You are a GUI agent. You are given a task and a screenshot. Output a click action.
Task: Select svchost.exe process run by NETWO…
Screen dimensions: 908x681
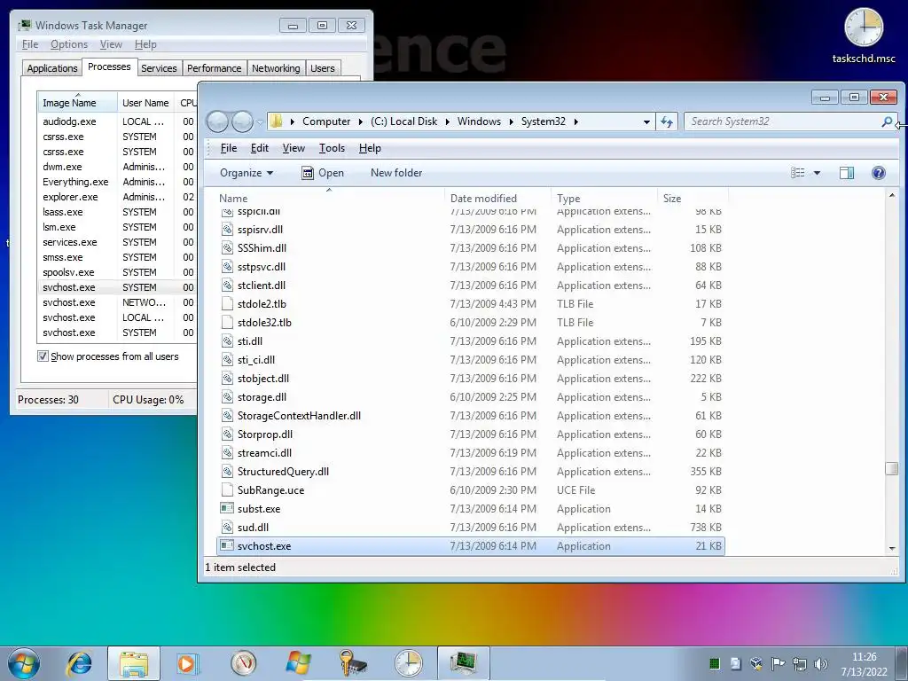pos(117,302)
